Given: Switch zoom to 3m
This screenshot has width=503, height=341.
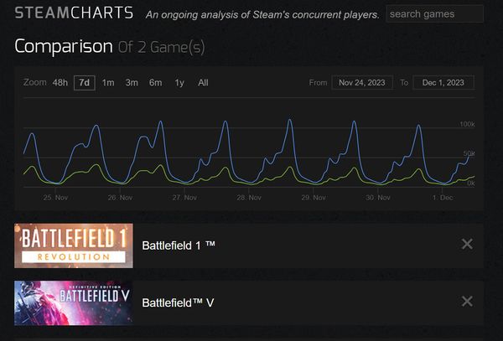Looking at the screenshot, I should click(132, 82).
